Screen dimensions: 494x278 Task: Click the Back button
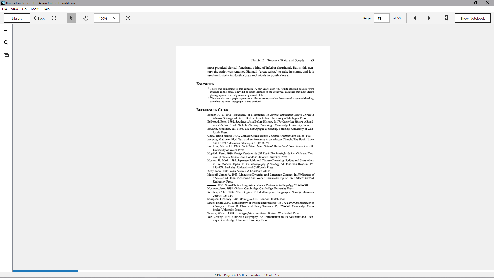39,18
